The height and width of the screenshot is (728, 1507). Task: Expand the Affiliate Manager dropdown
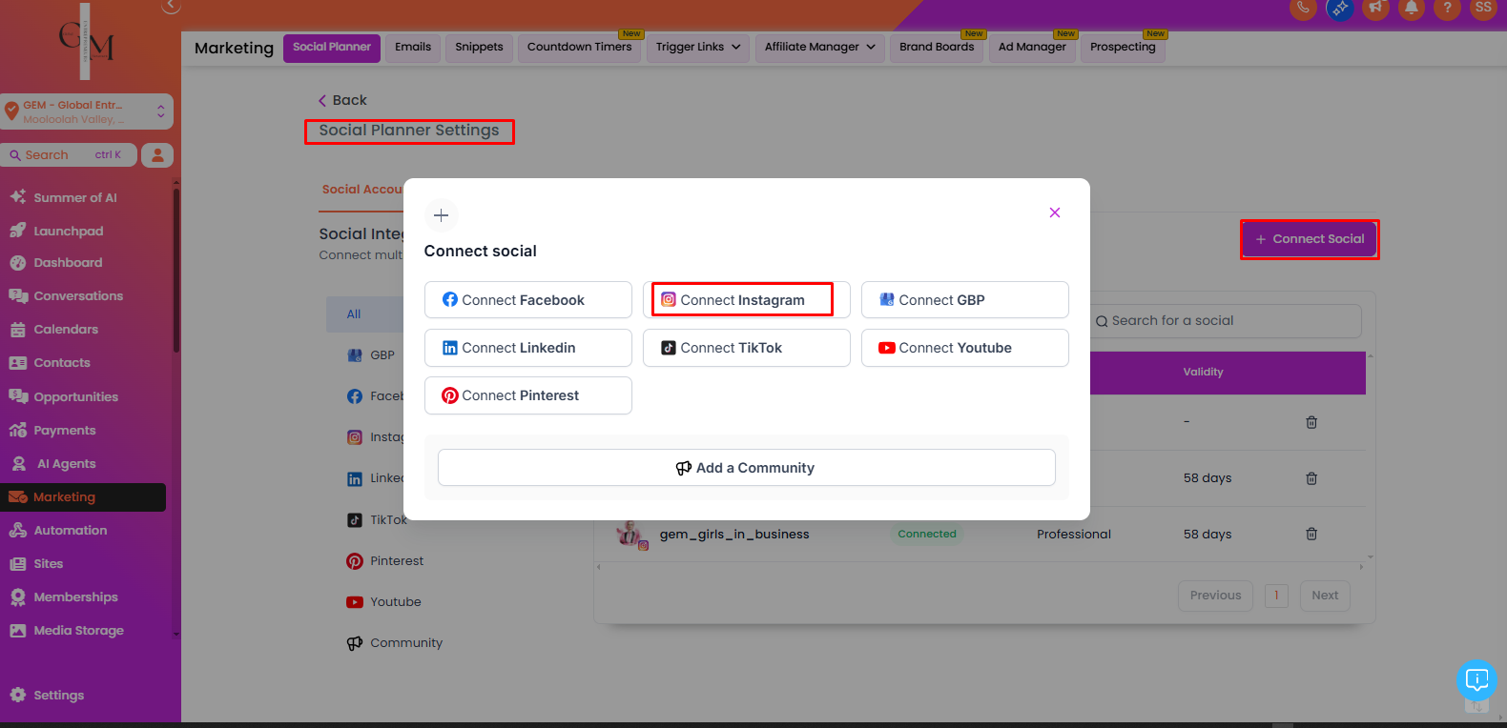point(820,48)
